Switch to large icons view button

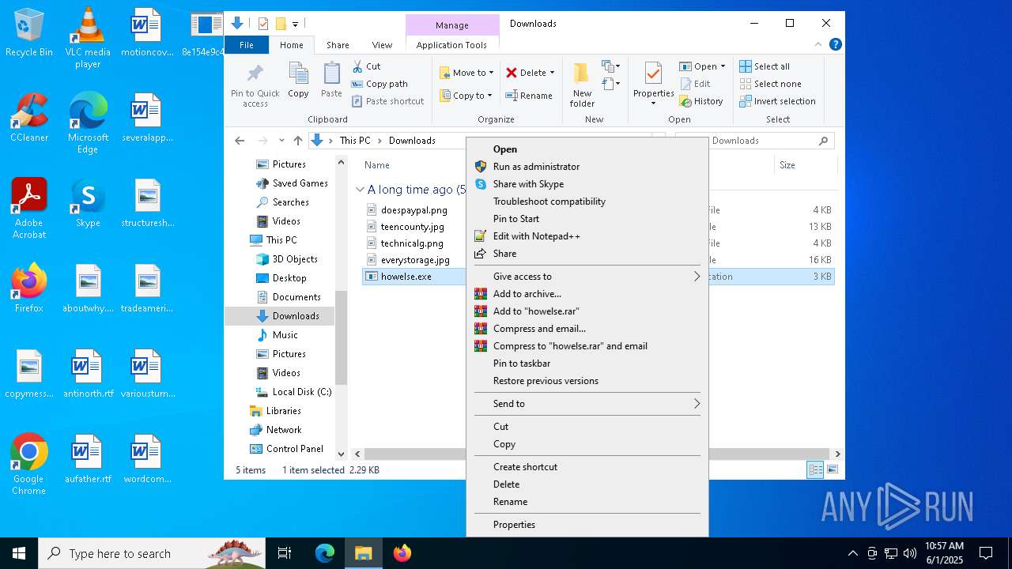[832, 469]
